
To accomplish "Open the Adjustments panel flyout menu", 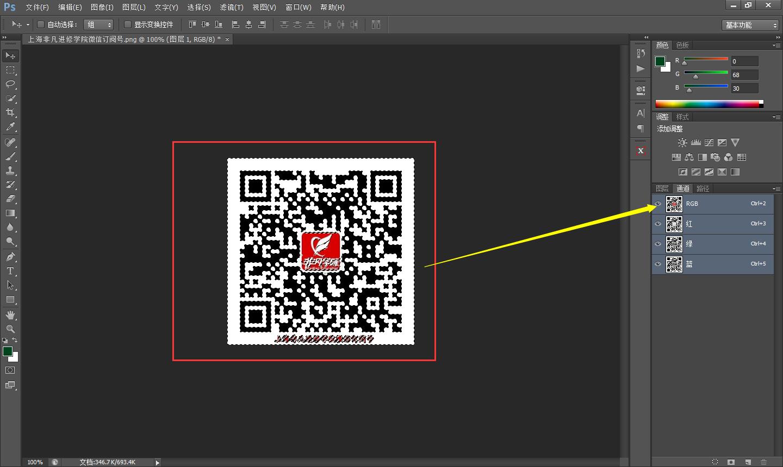I will tap(776, 117).
